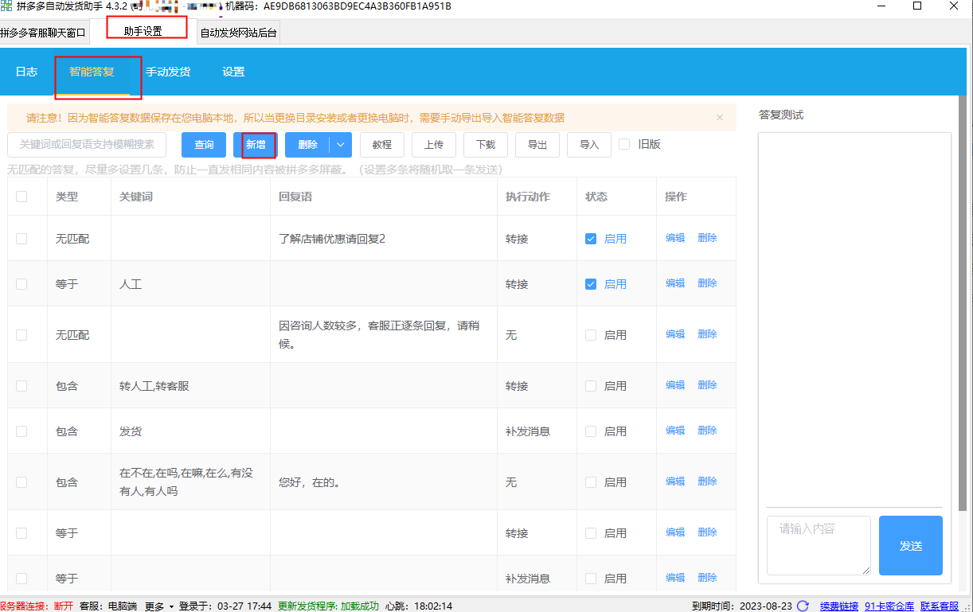
Task: Click the 导入 import button
Action: click(x=589, y=145)
